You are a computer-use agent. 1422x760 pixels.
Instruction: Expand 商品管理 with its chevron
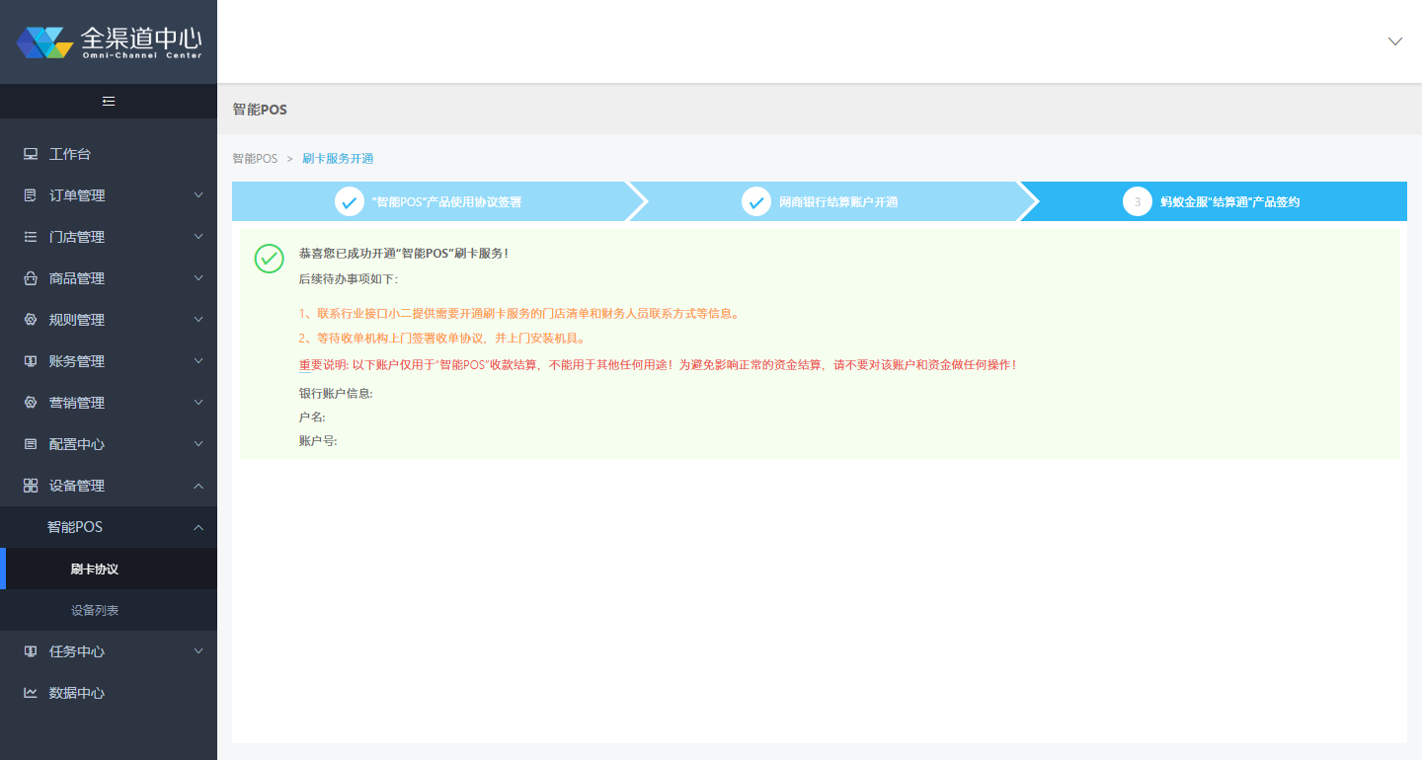pyautogui.click(x=198, y=278)
